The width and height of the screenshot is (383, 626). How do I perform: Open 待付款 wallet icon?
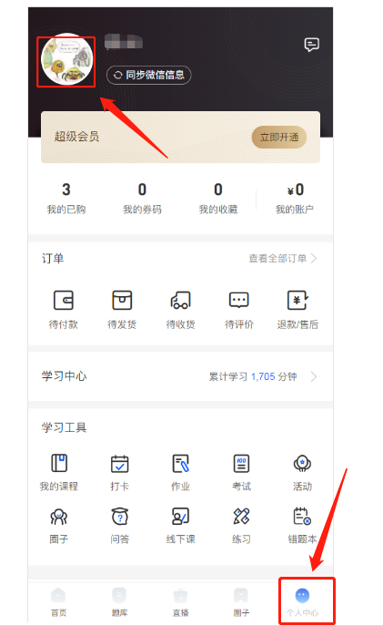64,300
